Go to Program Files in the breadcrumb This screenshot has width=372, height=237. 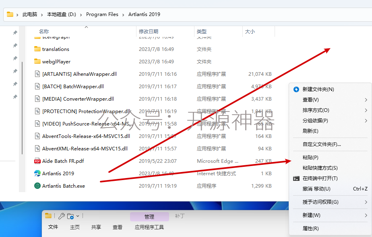[102, 14]
